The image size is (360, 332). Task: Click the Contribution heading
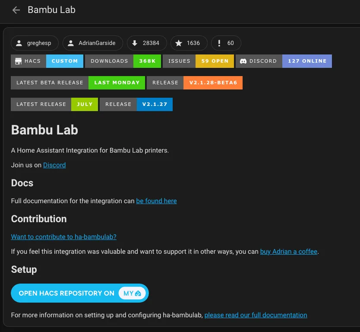39,219
